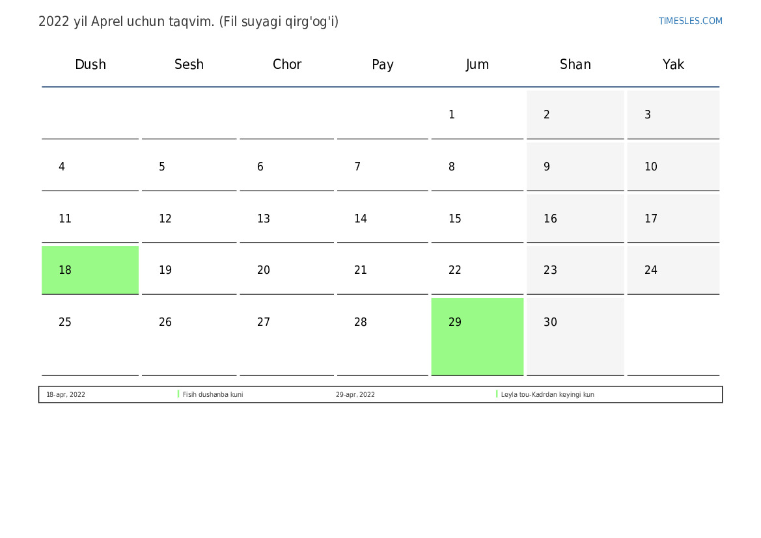Click the 29-apr, 2022 legend date
Image resolution: width=761 pixels, height=538 pixels.
[355, 394]
